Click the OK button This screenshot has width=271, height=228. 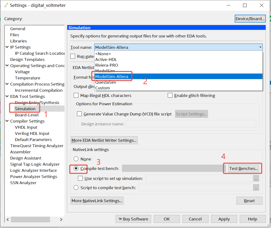point(167,219)
